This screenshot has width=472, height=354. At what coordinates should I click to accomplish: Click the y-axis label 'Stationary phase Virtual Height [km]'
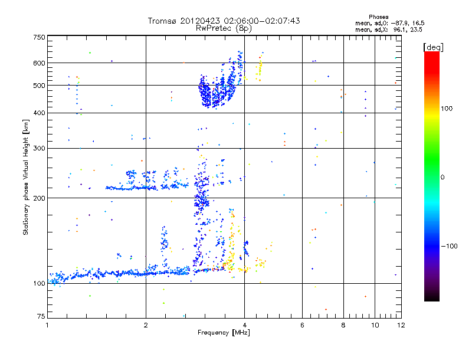pyautogui.click(x=26, y=177)
